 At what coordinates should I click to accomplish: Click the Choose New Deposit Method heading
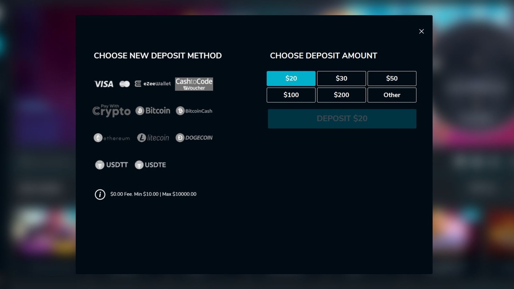pos(158,56)
